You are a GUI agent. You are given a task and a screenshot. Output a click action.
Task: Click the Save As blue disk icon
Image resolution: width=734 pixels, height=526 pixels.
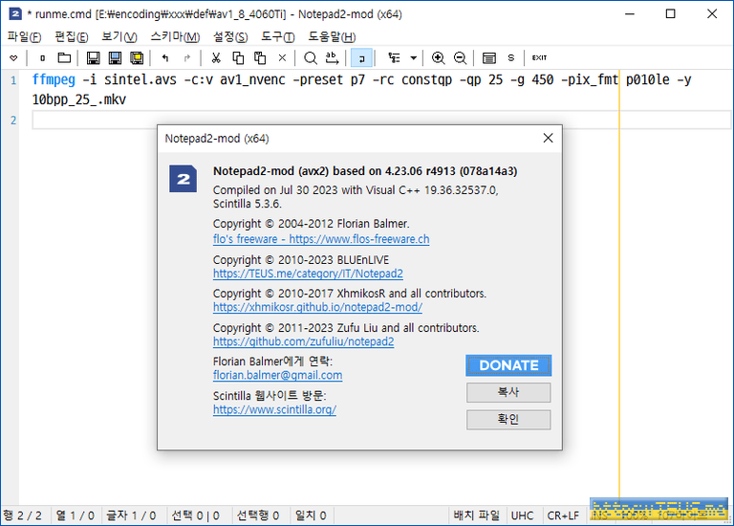tap(115, 58)
